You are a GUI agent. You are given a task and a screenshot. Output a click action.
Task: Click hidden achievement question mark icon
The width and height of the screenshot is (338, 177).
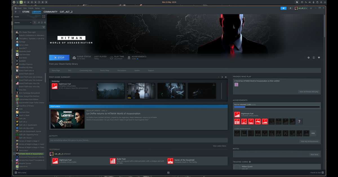299,121
